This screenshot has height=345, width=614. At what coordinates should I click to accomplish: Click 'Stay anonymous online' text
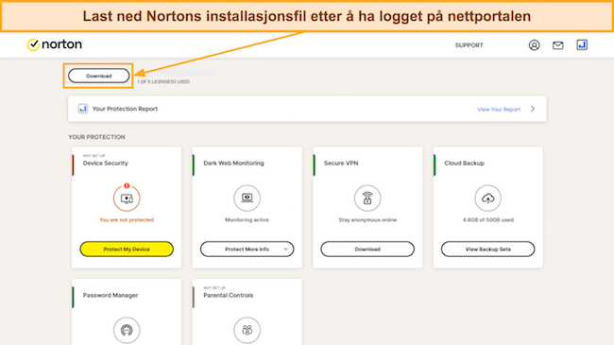coord(367,220)
